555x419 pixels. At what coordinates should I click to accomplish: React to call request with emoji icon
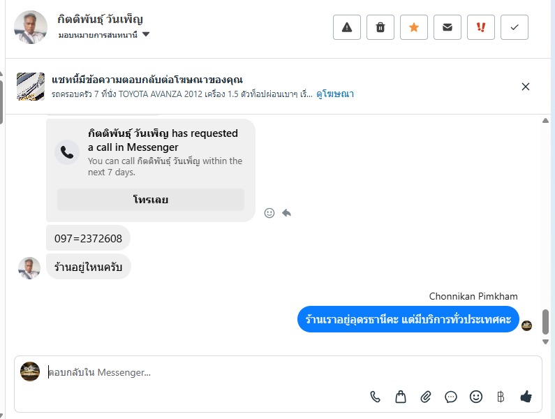click(x=269, y=213)
